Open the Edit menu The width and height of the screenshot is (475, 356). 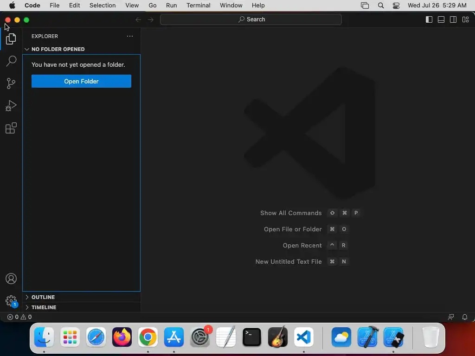pos(74,6)
